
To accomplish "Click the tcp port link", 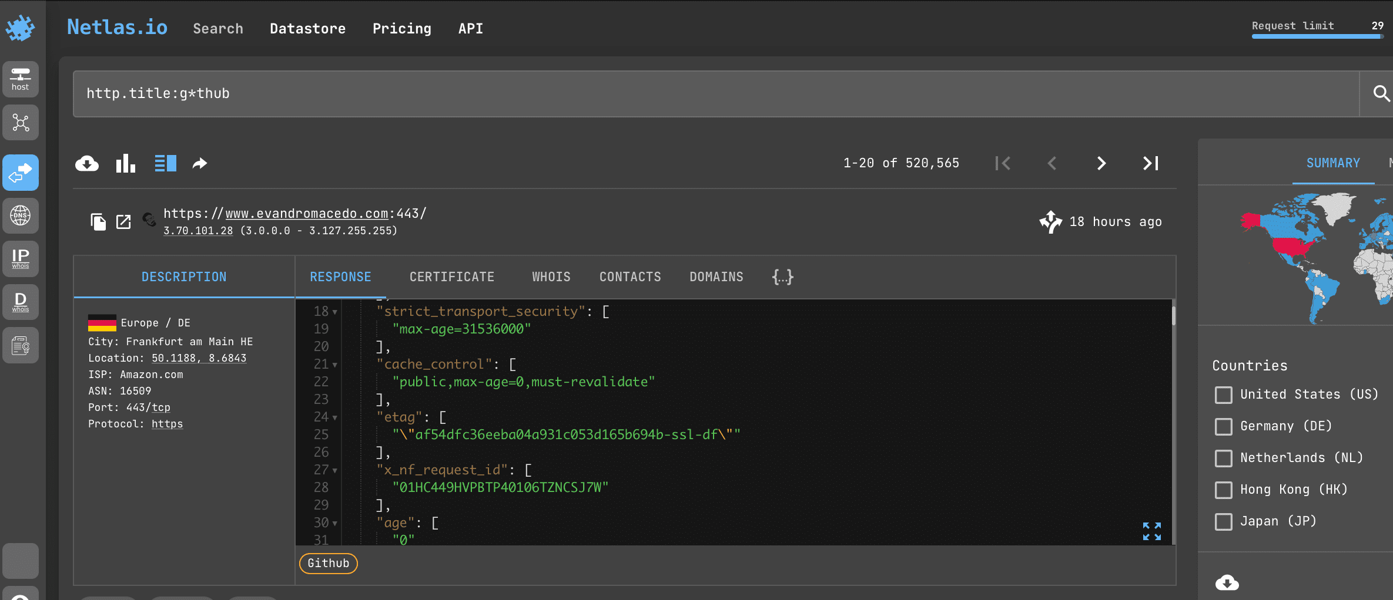I will point(161,407).
